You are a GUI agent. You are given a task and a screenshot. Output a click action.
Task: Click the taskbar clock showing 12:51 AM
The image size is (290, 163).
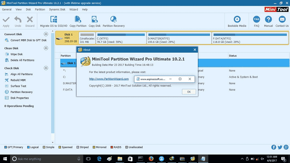click(x=272, y=159)
